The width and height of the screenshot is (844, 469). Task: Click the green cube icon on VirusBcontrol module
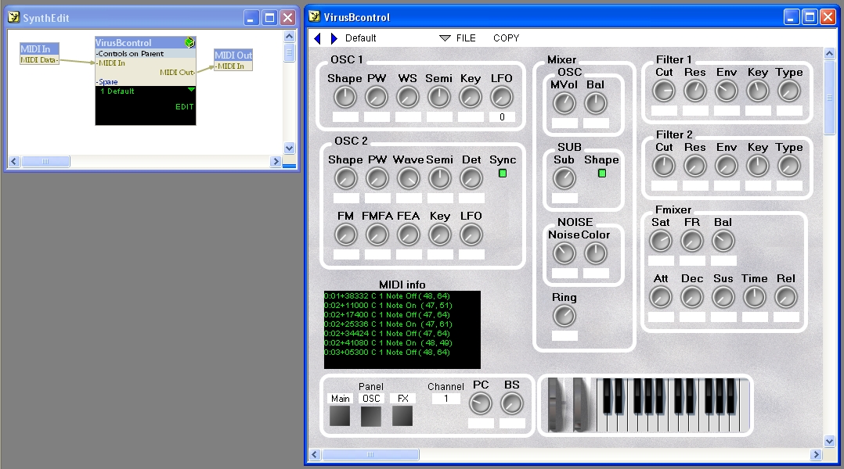click(189, 42)
